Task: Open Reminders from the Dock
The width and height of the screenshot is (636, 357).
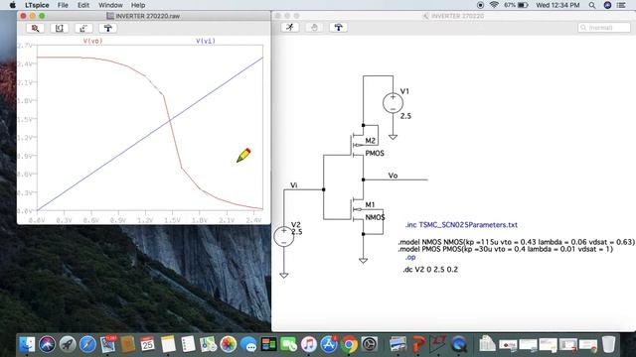Action: [188, 344]
